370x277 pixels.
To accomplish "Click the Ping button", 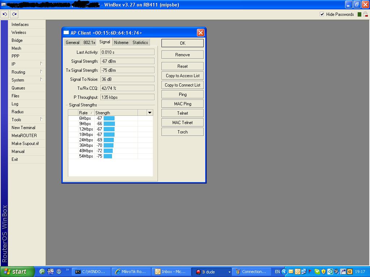I will [182, 94].
